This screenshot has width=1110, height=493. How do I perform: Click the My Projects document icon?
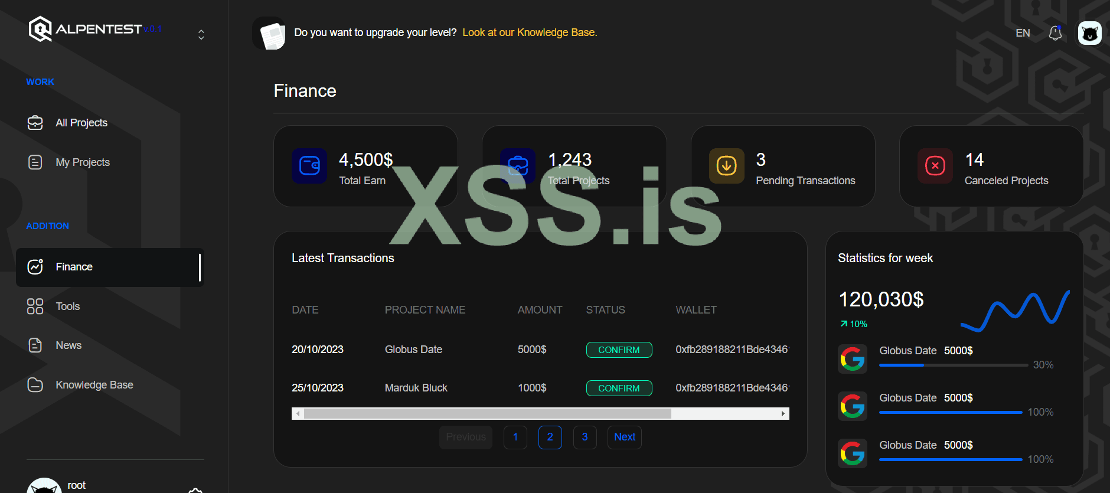[35, 162]
